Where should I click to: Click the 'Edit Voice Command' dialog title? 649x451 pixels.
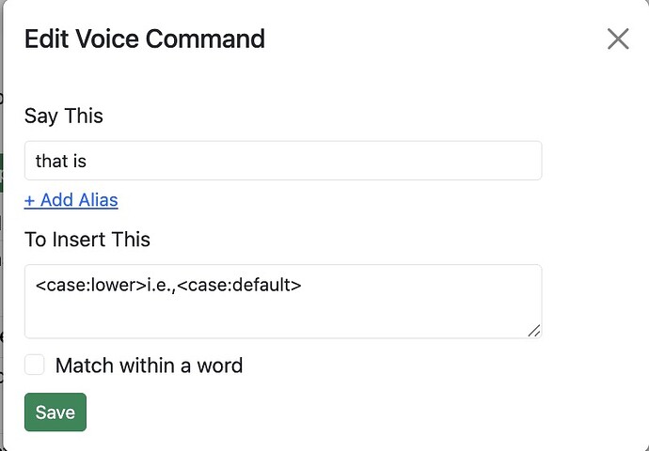tap(145, 39)
